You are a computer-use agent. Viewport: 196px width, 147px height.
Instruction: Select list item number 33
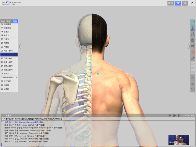pos(9,89)
